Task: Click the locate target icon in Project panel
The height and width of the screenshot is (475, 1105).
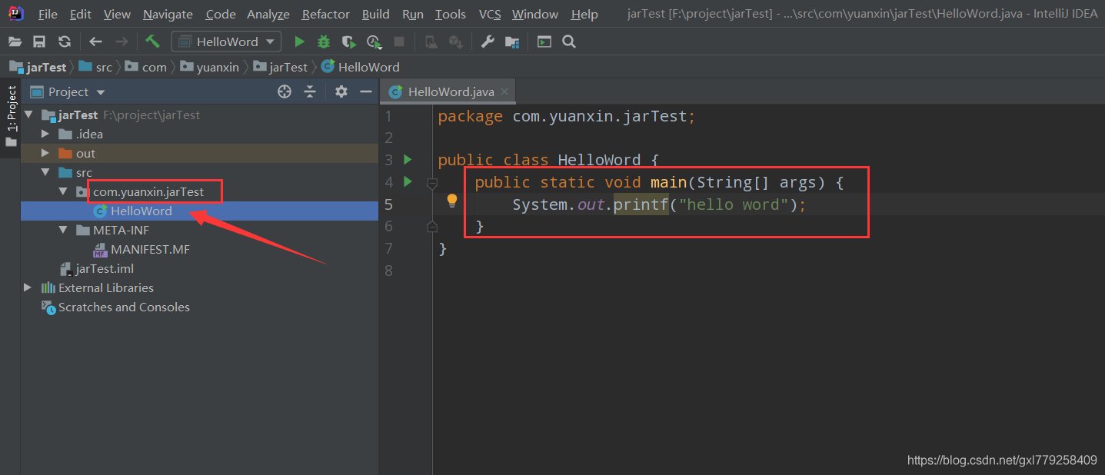Action: 285,91
